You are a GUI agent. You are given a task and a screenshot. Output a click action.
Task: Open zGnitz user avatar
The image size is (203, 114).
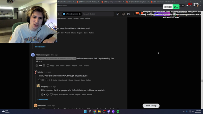pyautogui.click(x=36, y=72)
